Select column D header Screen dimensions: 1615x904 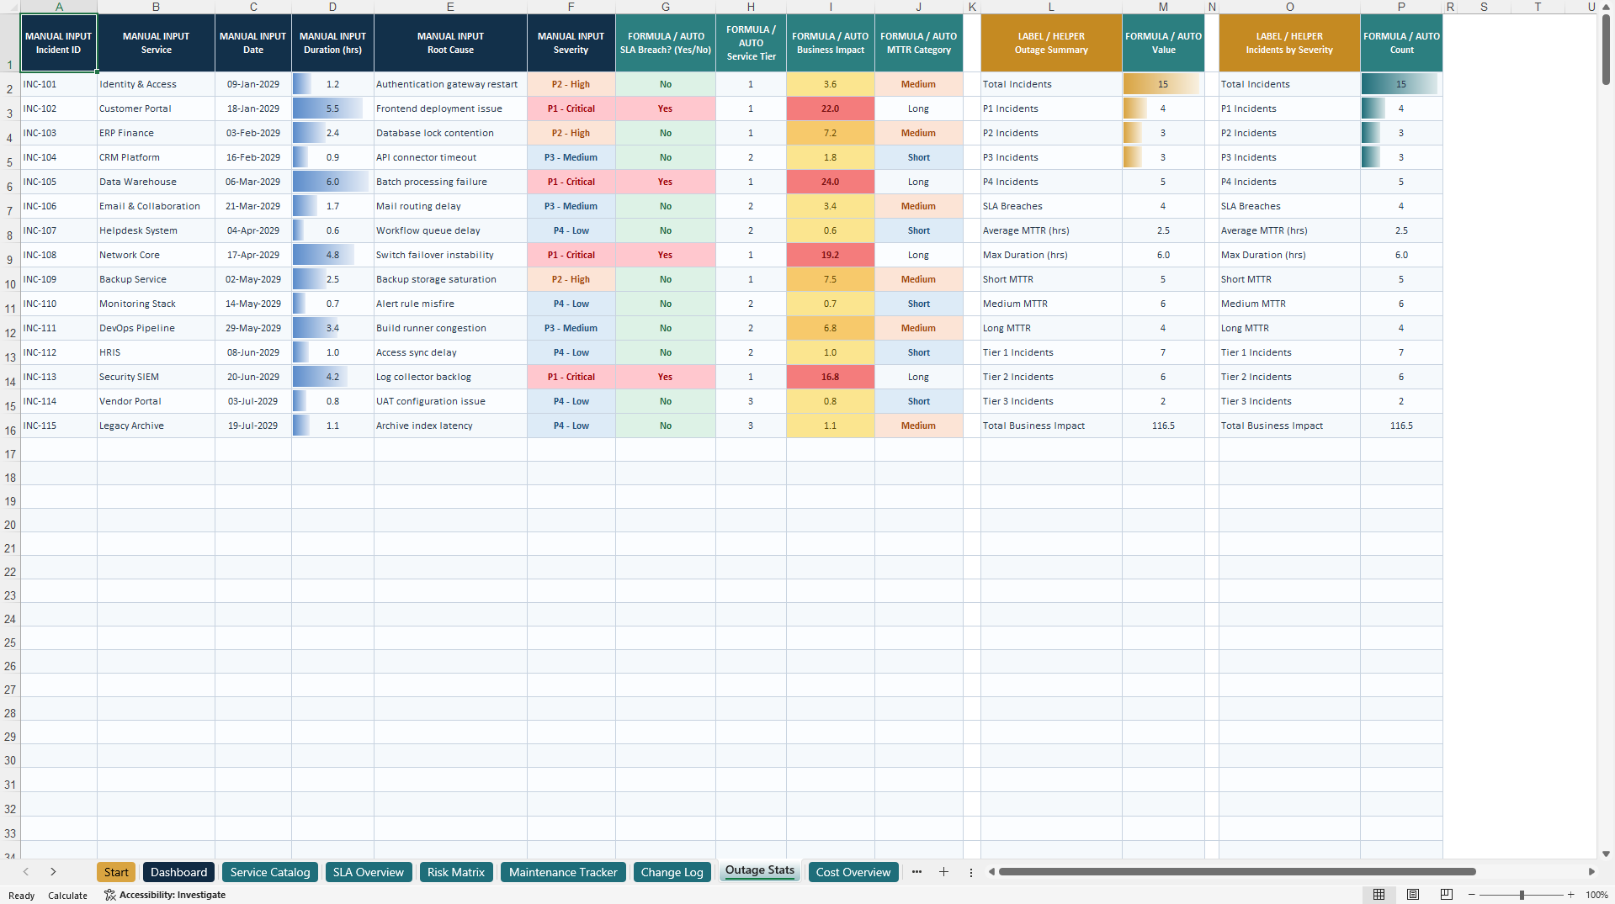pos(332,7)
